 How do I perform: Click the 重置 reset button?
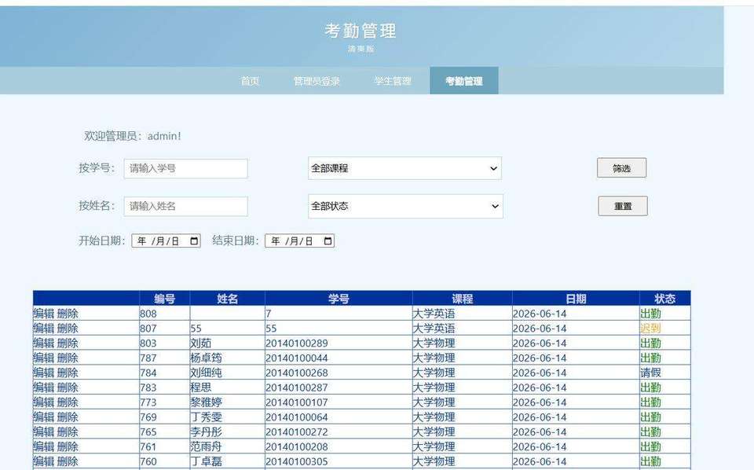[x=623, y=206]
